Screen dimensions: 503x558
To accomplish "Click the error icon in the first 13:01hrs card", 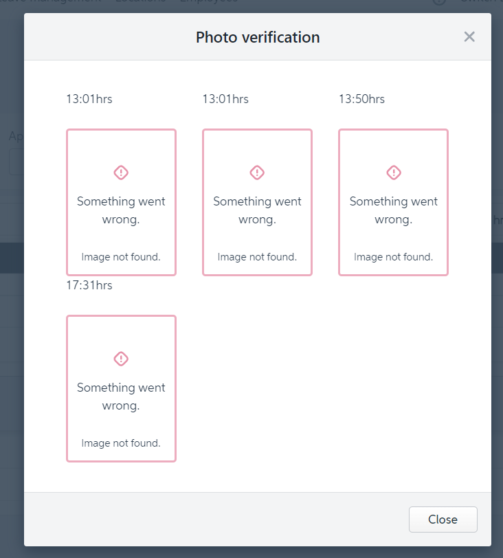I will pyautogui.click(x=121, y=172).
